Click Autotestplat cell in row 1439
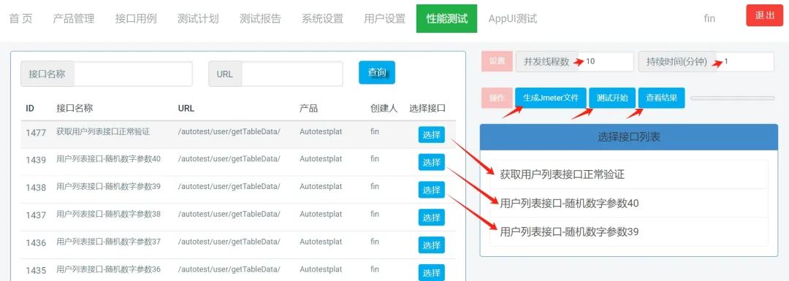Screen dimensions: 789x281 point(321,159)
